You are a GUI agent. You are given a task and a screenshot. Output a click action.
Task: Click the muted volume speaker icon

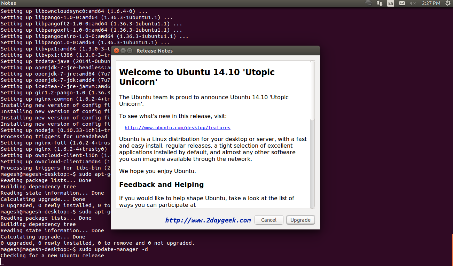point(413,3)
